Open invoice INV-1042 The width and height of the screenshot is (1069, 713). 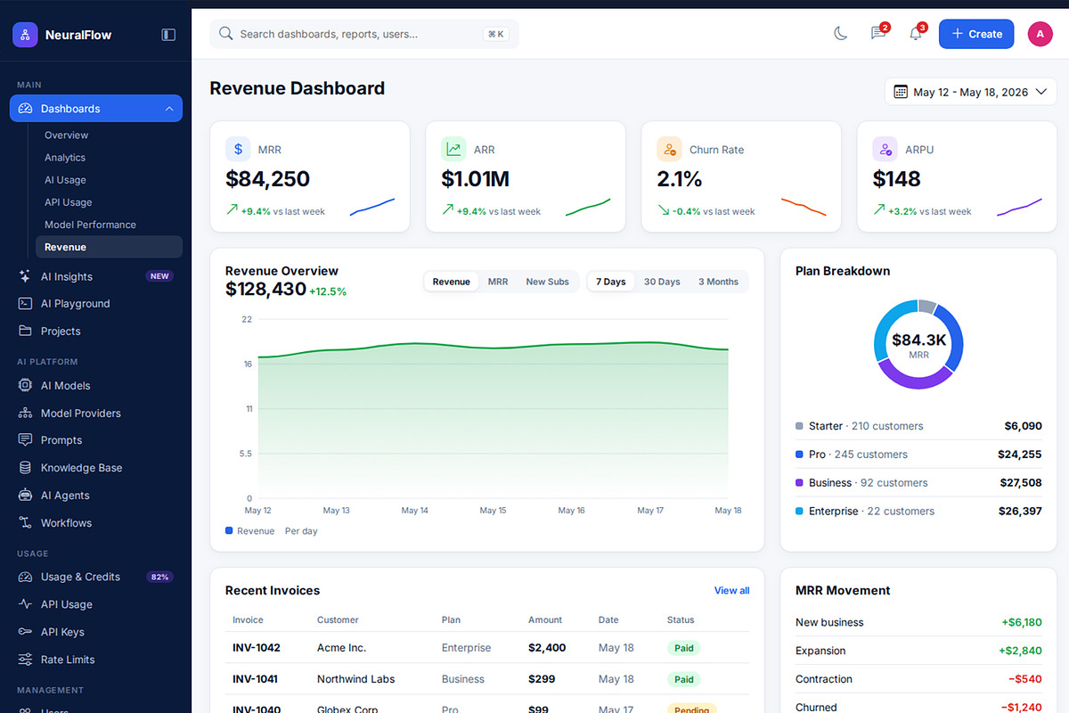click(257, 648)
